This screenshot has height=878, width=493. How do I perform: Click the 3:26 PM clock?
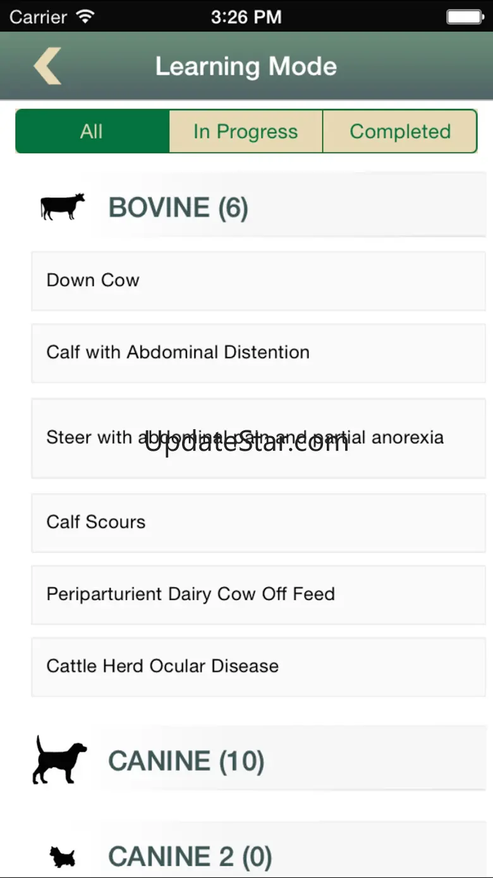(x=246, y=16)
